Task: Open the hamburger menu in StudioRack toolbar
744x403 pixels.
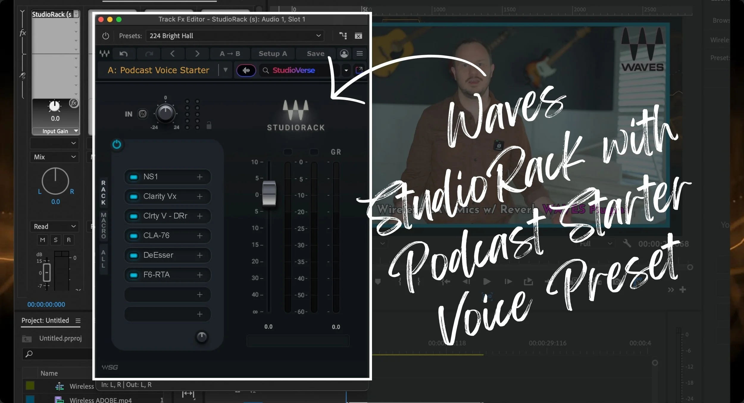Action: (360, 54)
